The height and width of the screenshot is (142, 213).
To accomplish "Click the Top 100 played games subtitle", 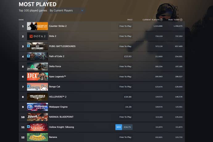I will pos(33,11).
